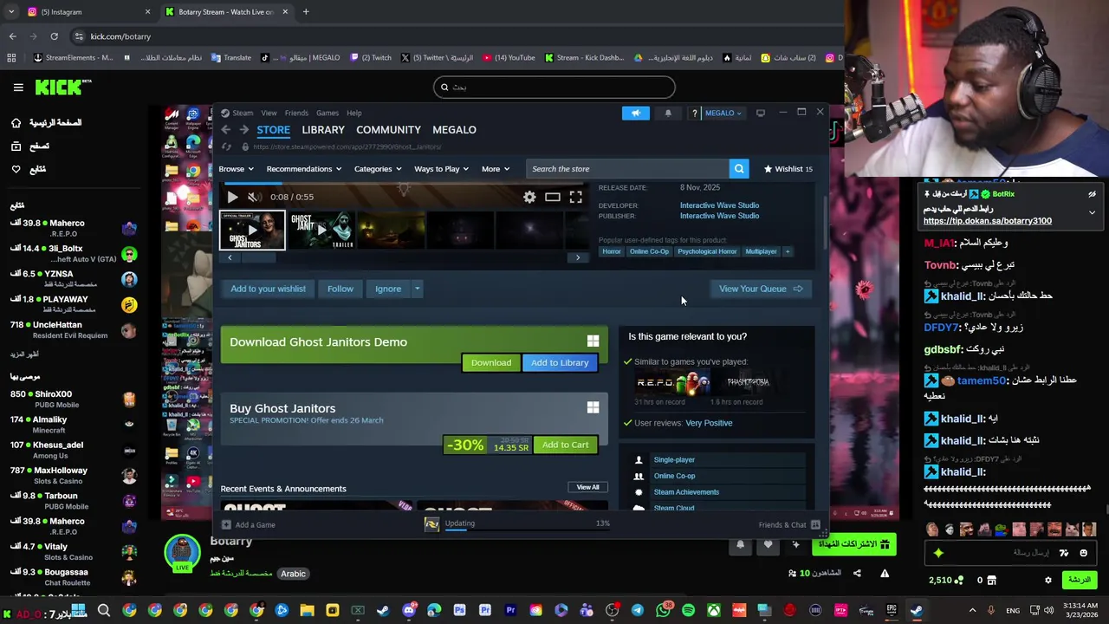The height and width of the screenshot is (624, 1109).
Task: Switch to the LIBRARY tab in Steam
Action: 323,130
